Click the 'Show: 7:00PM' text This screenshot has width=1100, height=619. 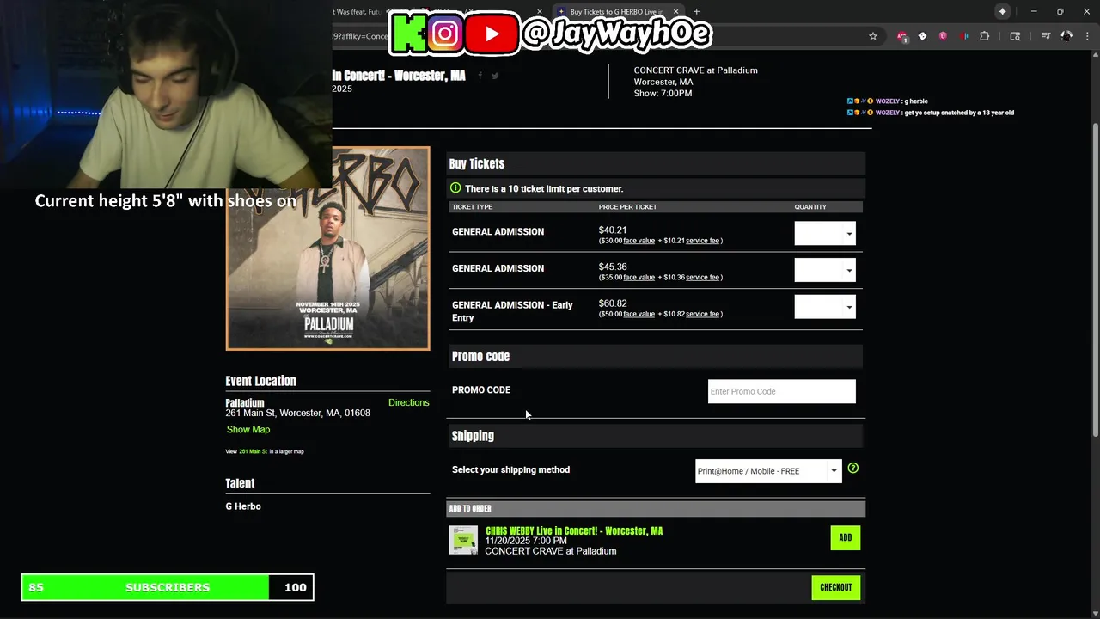point(663,93)
